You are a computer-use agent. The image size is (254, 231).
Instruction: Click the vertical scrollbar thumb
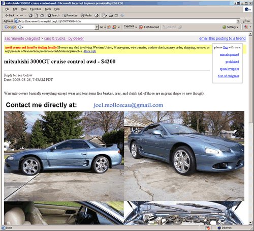click(250, 79)
